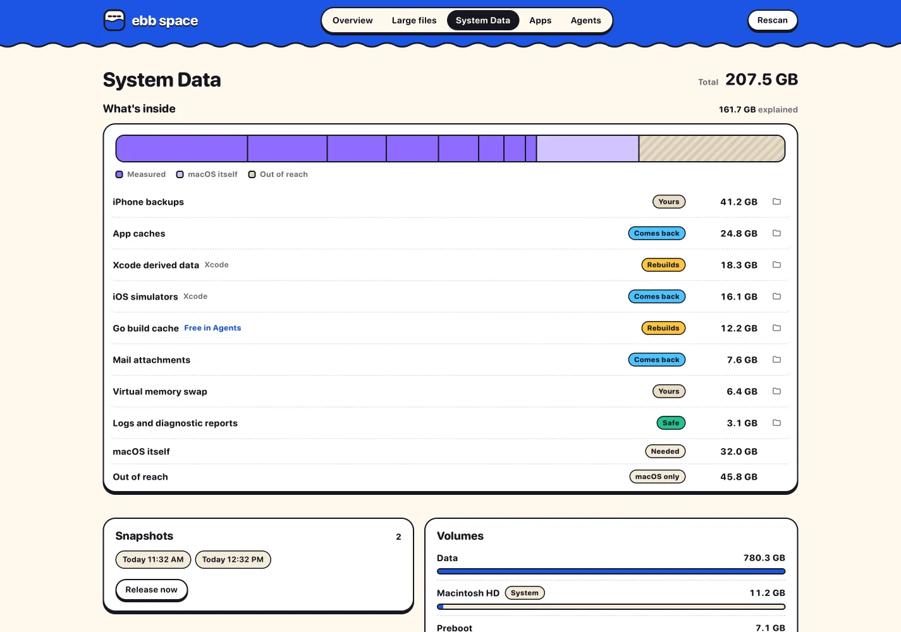Click the iPhone backups row label
This screenshot has height=632, width=901.
[x=149, y=202]
